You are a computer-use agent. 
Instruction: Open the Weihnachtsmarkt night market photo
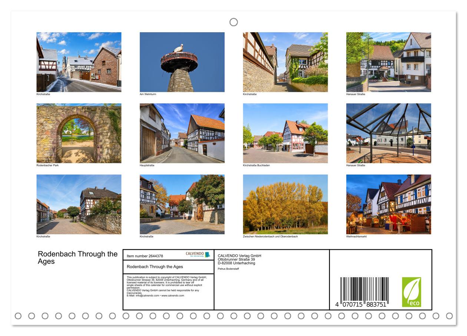click(x=388, y=204)
